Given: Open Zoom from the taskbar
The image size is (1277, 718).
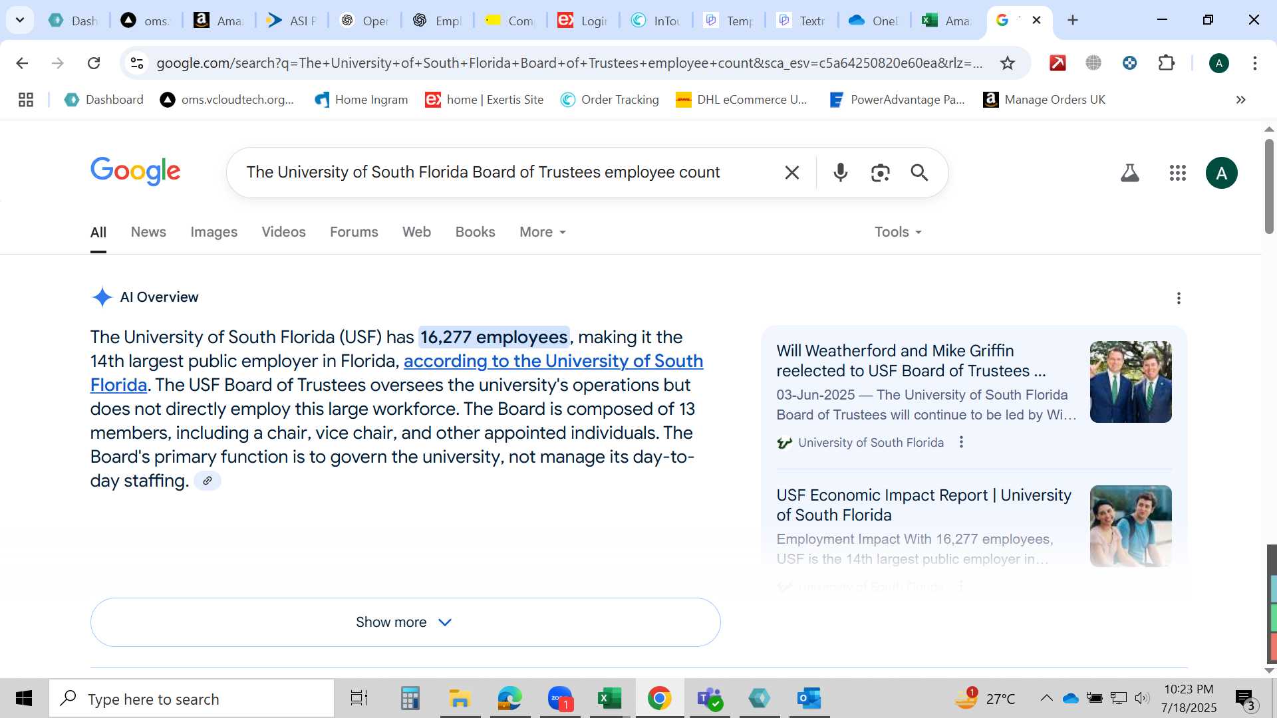Looking at the screenshot, I should tap(560, 699).
